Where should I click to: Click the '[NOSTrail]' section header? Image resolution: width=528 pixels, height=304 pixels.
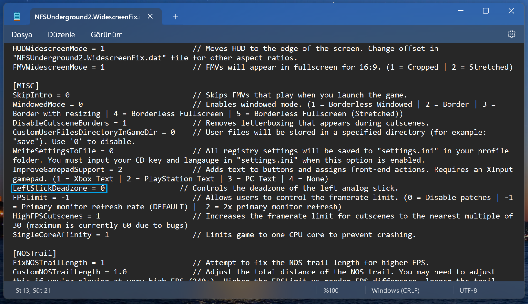click(x=34, y=253)
